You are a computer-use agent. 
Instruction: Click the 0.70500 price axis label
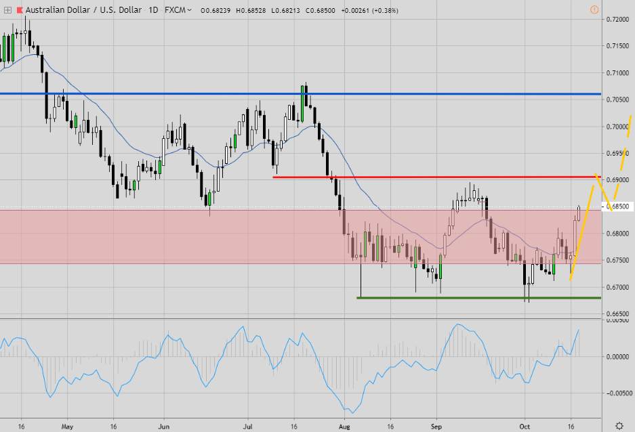click(x=617, y=100)
